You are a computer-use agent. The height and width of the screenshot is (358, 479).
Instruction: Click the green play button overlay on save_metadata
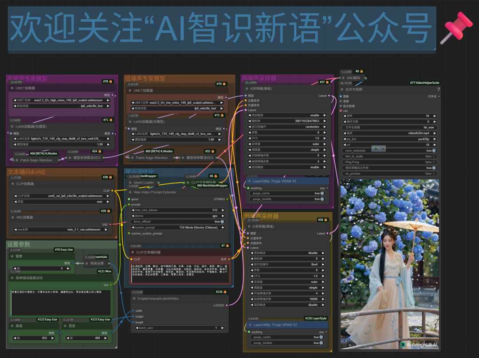point(376,148)
